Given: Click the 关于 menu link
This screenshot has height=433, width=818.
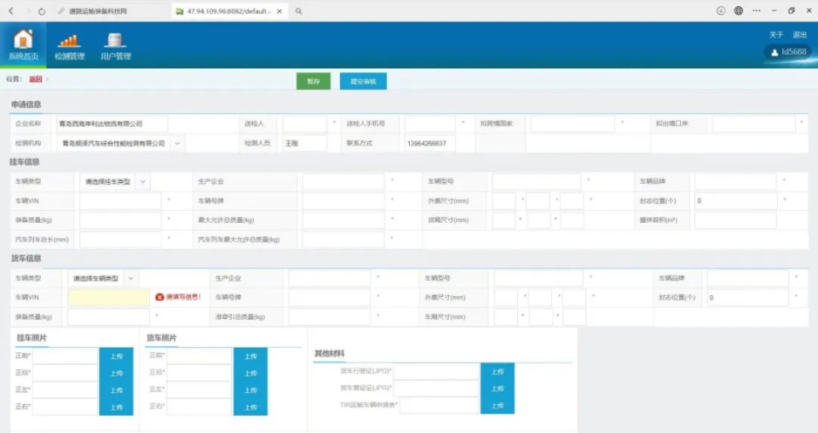Looking at the screenshot, I should 775,35.
